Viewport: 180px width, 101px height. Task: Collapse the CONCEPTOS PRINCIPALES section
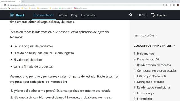point(154,46)
